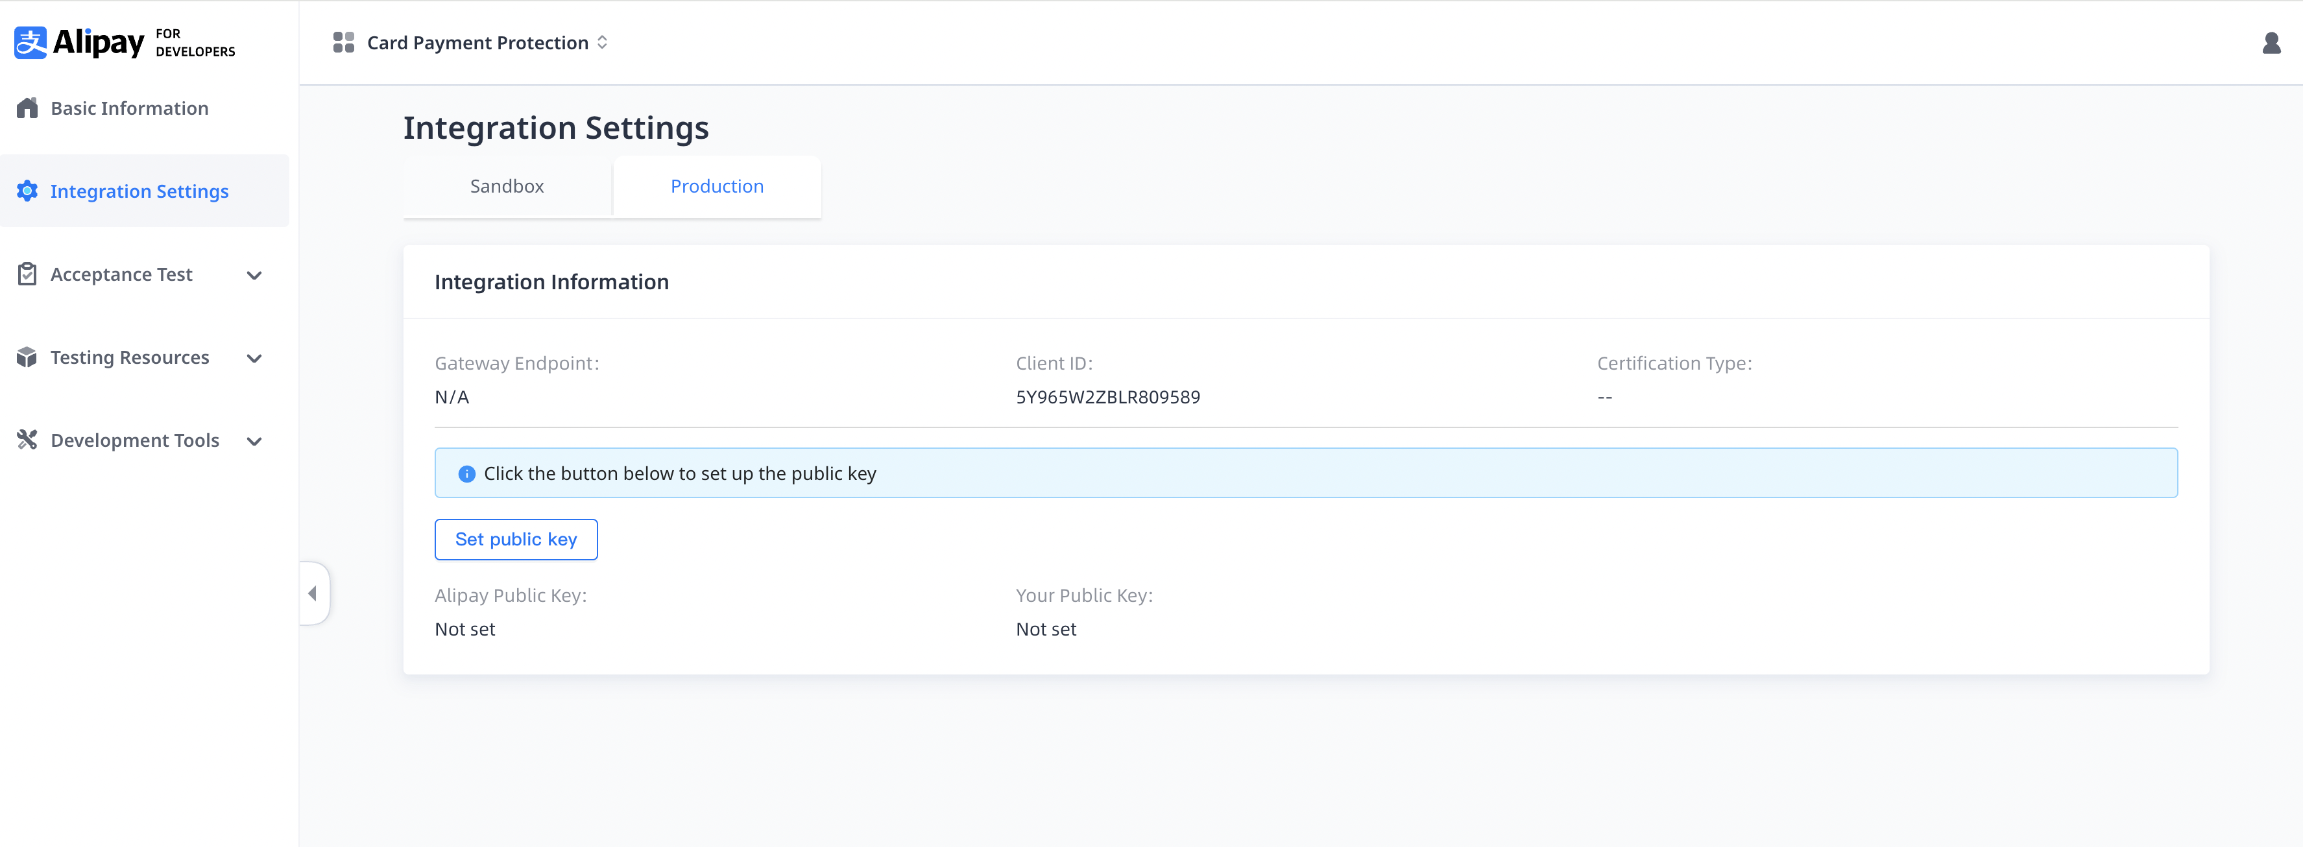Click the Development Tools wrench icon
Image resolution: width=2303 pixels, height=847 pixels.
[27, 440]
